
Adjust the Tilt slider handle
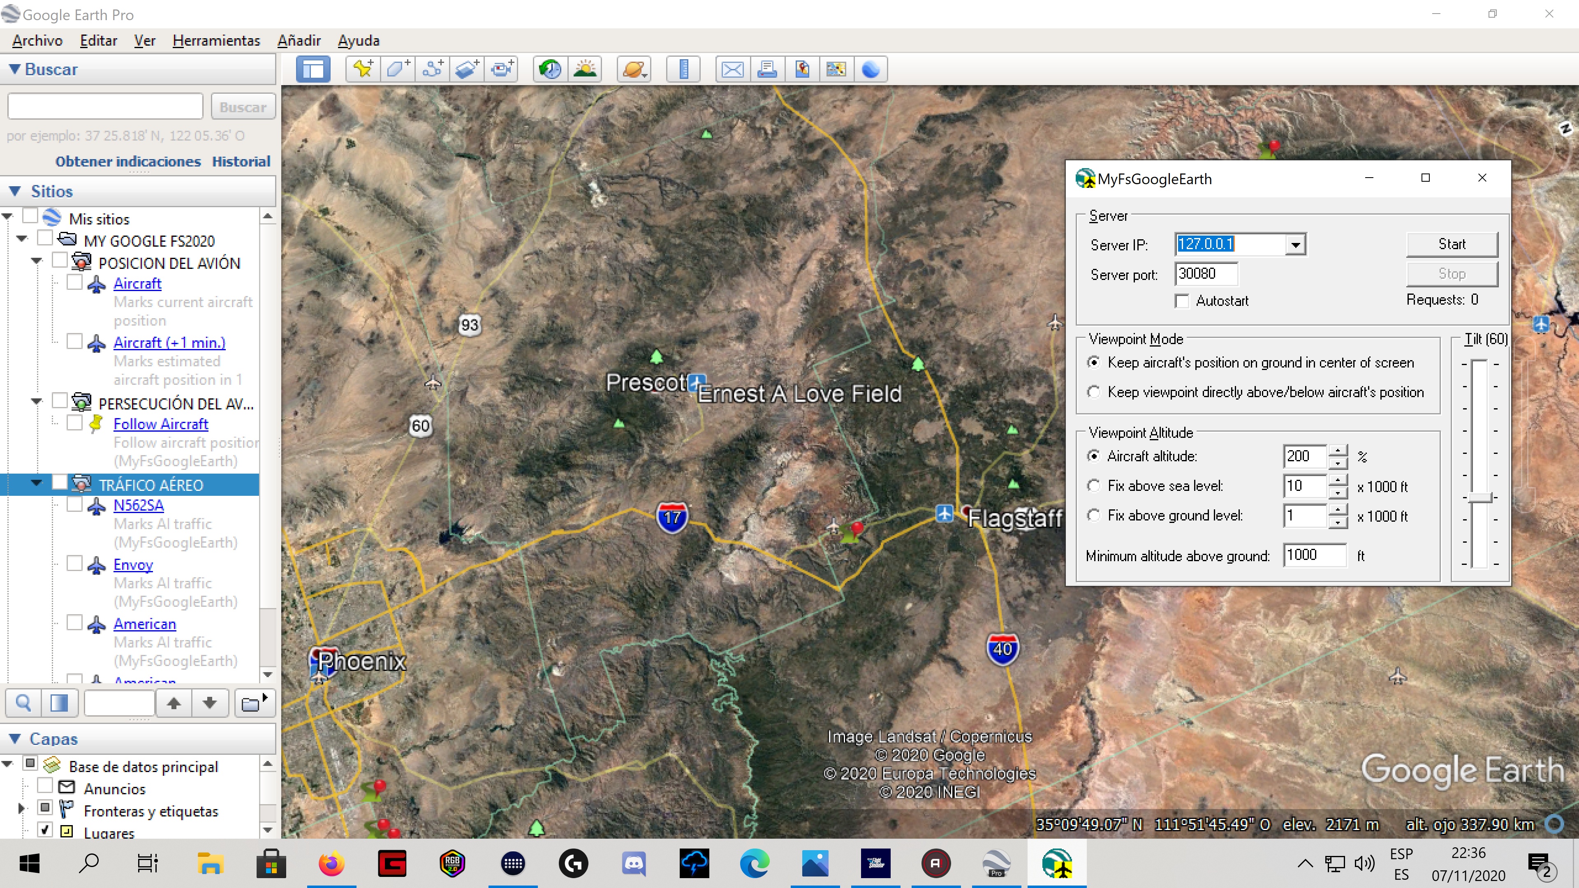(1480, 497)
